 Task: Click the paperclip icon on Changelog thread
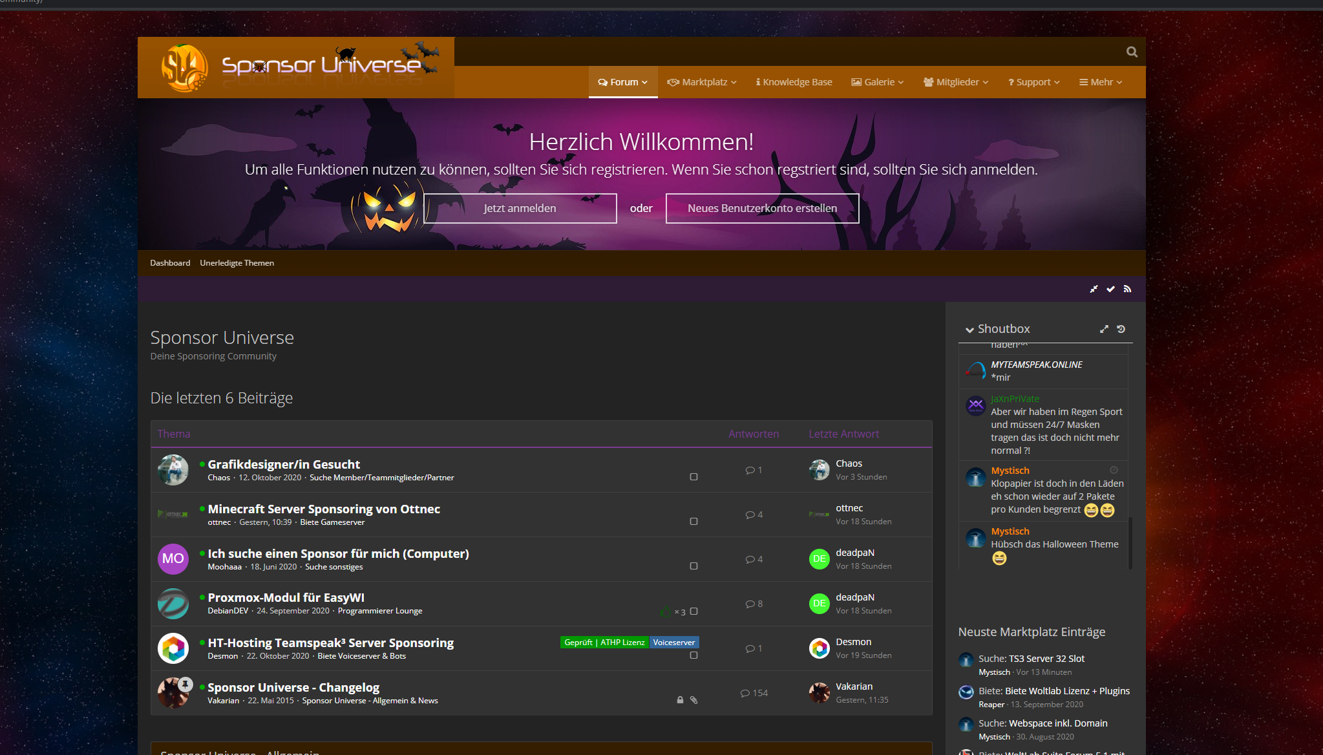click(x=693, y=700)
